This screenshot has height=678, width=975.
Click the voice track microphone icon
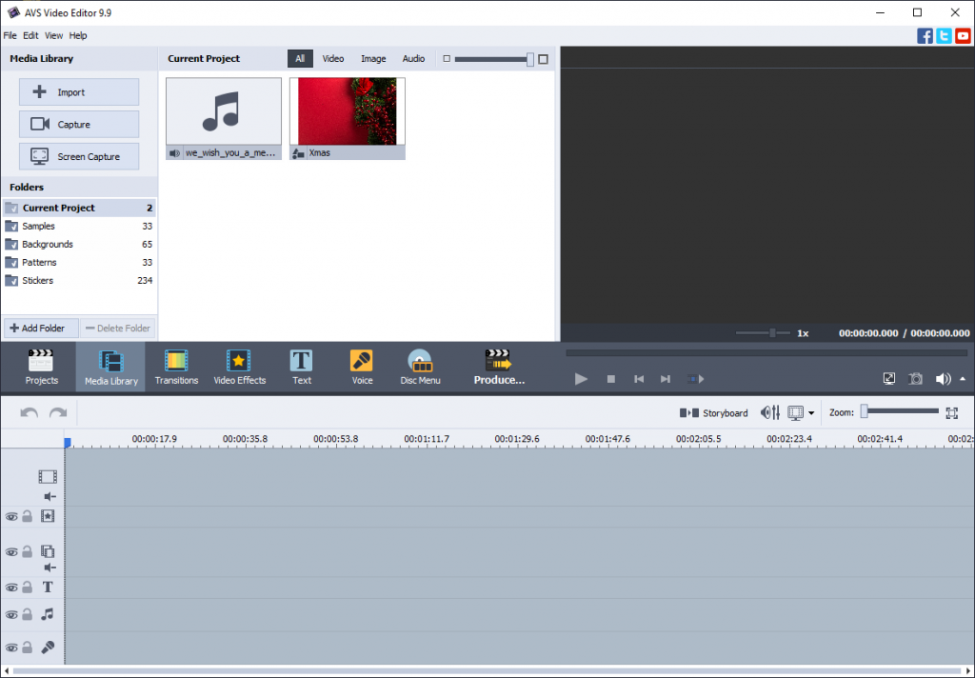[x=48, y=647]
